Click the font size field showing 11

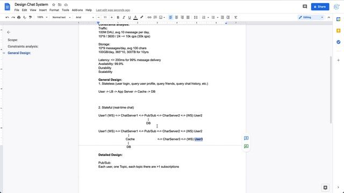click(x=105, y=17)
